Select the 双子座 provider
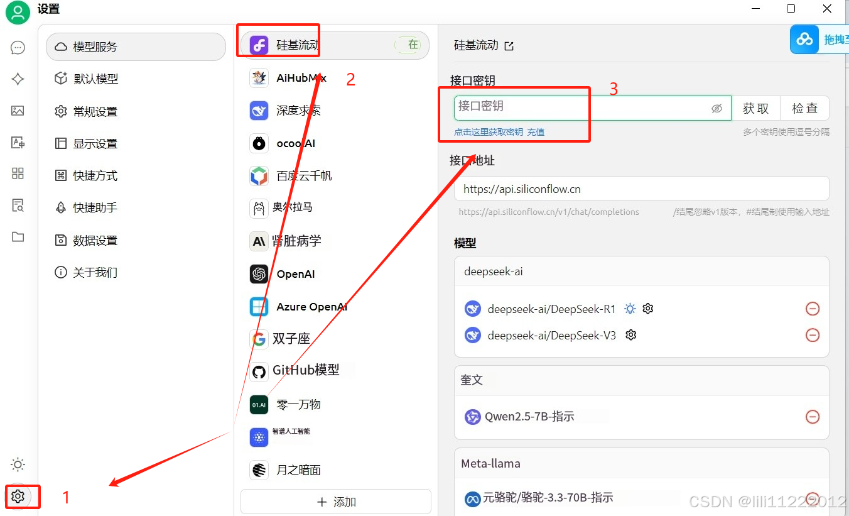The width and height of the screenshot is (849, 516). point(335,339)
